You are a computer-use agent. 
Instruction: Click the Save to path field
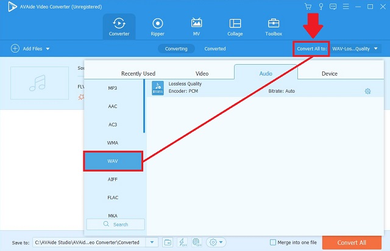tap(90, 242)
